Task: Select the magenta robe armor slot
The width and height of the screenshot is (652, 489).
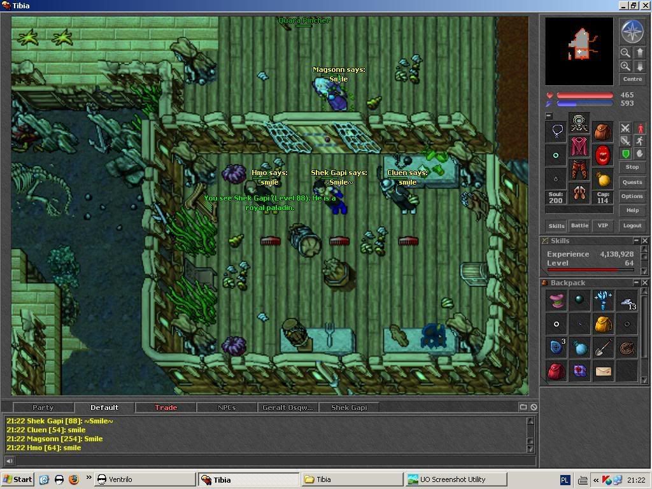Action: coord(579,146)
